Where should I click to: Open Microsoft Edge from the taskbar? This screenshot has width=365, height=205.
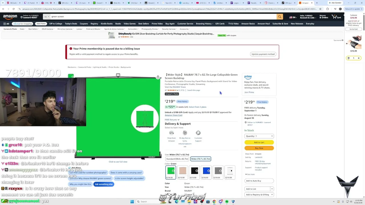click(x=177, y=202)
